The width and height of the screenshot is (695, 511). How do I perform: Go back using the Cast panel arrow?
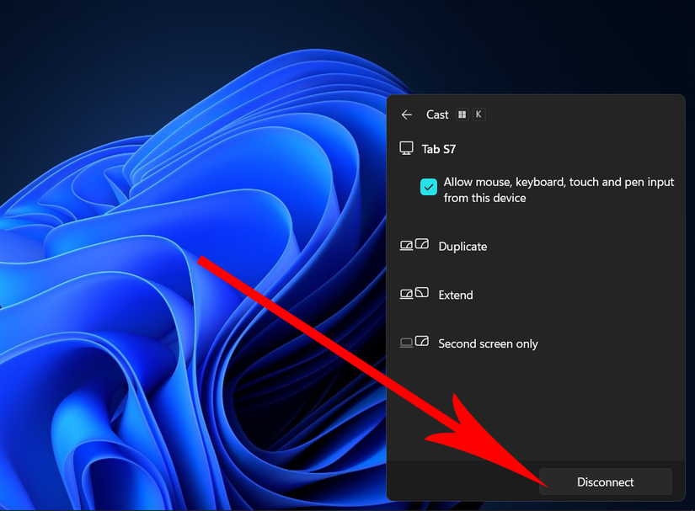tap(406, 114)
